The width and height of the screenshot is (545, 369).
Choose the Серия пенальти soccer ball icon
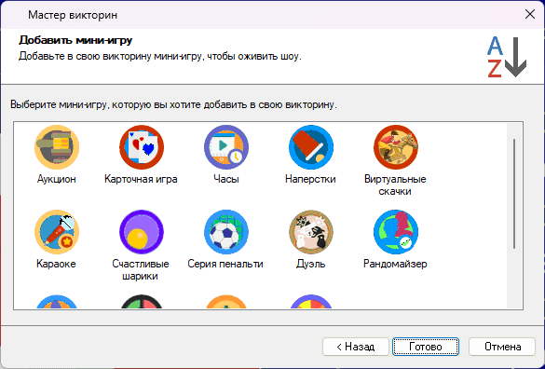pos(226,232)
